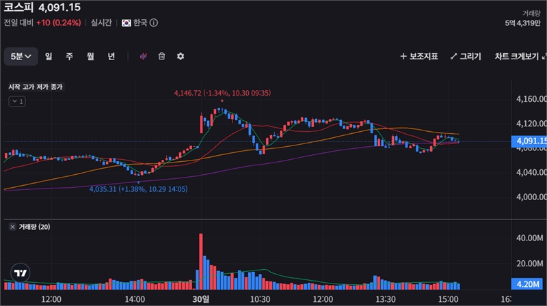Open chart settings gear icon
This screenshot has width=547, height=306.
181,57
